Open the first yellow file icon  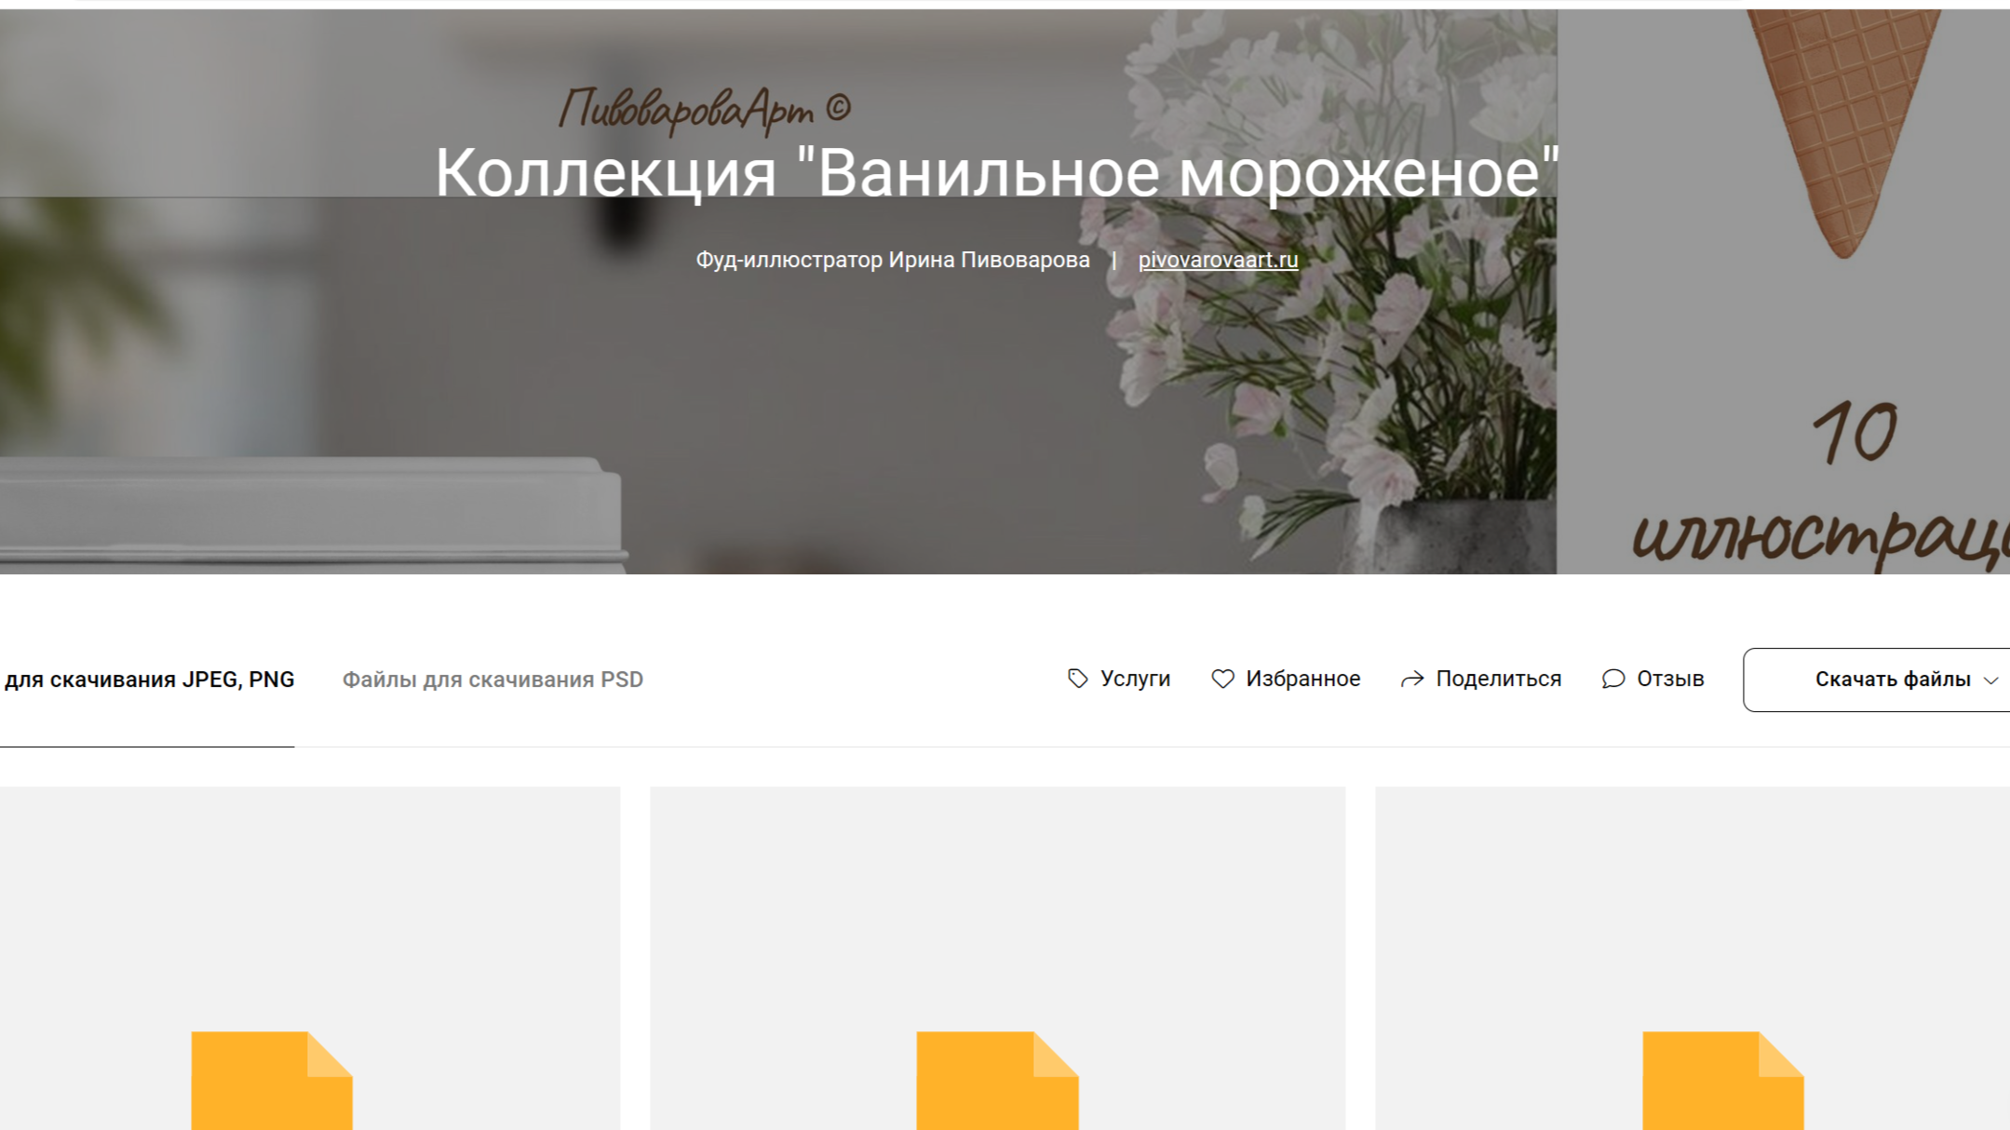pos(272,1080)
